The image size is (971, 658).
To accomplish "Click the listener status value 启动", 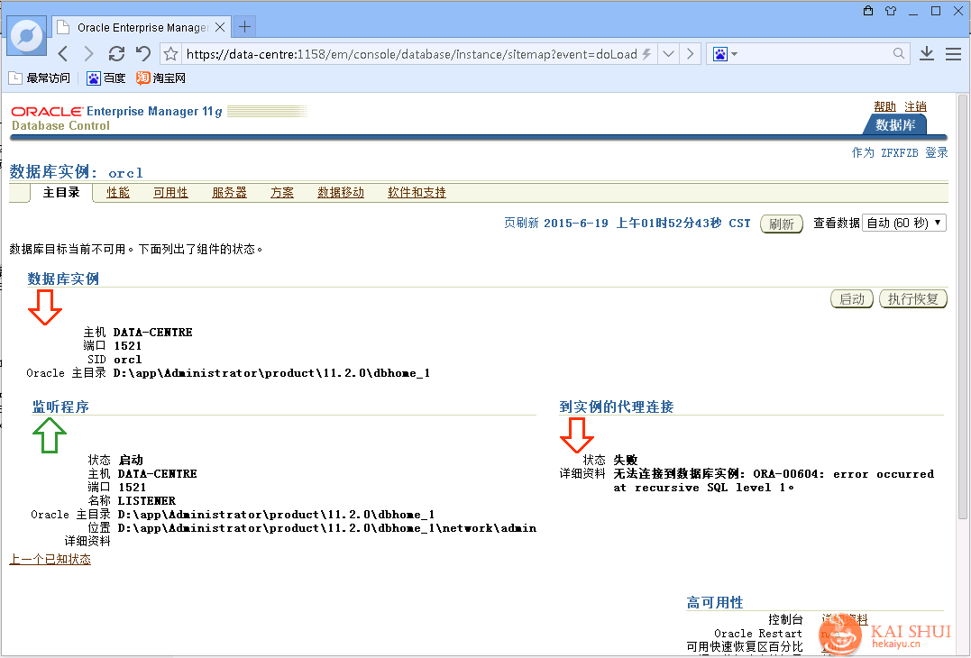I will click(131, 460).
